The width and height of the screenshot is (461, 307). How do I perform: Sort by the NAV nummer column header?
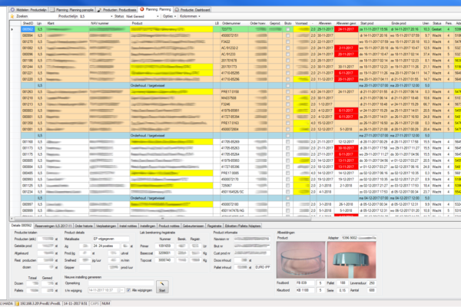coord(109,23)
